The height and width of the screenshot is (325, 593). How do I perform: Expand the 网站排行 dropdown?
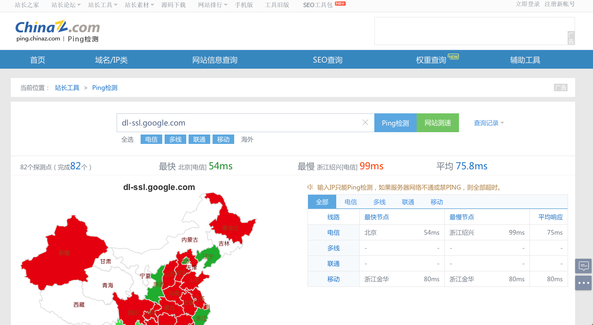(213, 5)
